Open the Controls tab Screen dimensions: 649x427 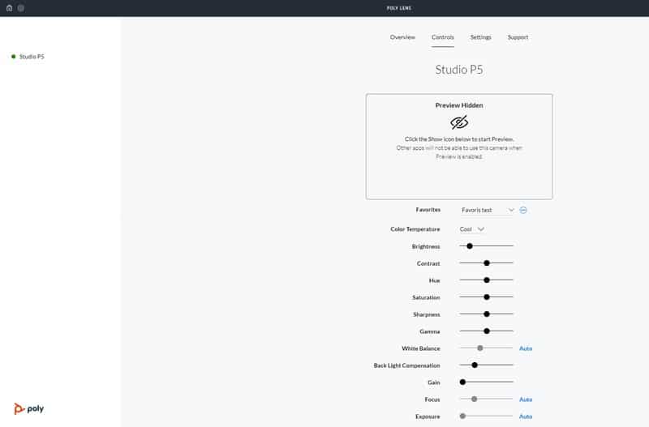click(442, 37)
